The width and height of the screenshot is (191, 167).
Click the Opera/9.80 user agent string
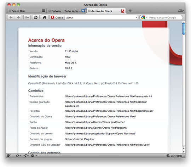[83, 83]
